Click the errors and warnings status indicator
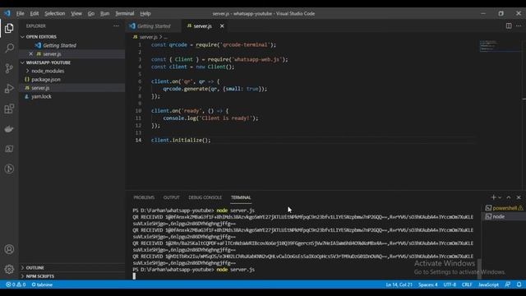This screenshot has width=526, height=296. pos(16,284)
